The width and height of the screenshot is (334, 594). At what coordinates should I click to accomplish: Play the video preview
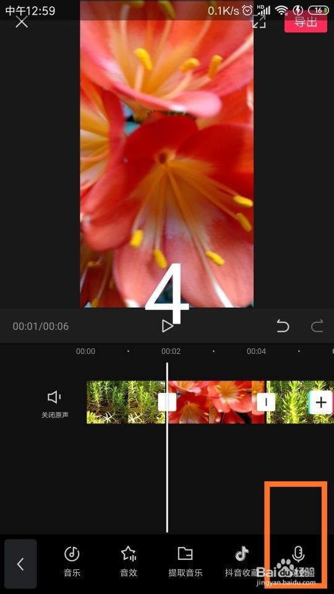coord(167,326)
